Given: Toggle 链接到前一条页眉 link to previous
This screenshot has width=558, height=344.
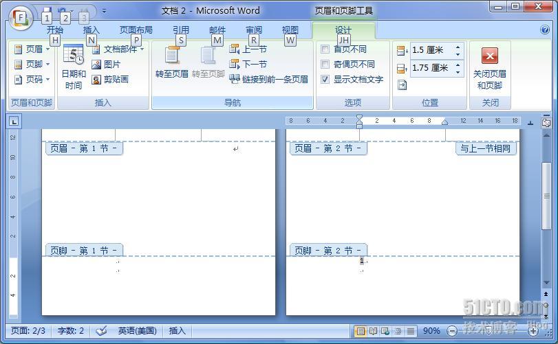Looking at the screenshot, I should point(269,79).
